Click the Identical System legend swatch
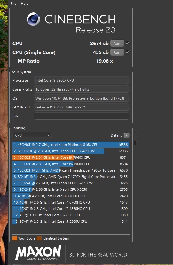173x265 pixels. click(x=39, y=238)
